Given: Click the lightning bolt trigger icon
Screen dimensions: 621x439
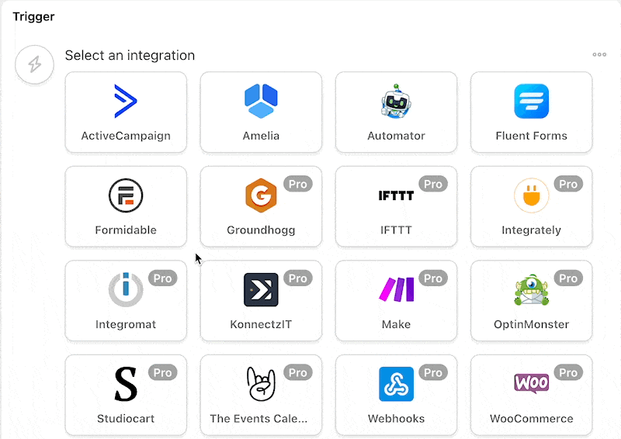Looking at the screenshot, I should tap(34, 64).
